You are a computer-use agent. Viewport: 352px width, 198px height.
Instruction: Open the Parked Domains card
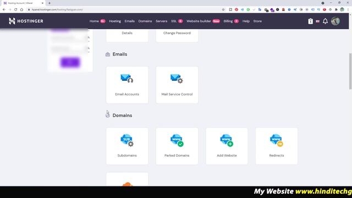pyautogui.click(x=177, y=146)
